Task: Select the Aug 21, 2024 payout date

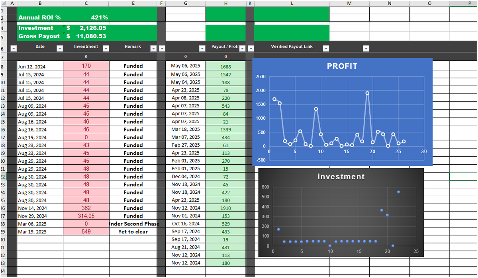Action: (x=186, y=247)
